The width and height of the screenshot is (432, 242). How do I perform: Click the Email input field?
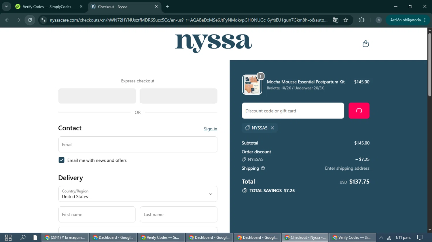(138, 144)
